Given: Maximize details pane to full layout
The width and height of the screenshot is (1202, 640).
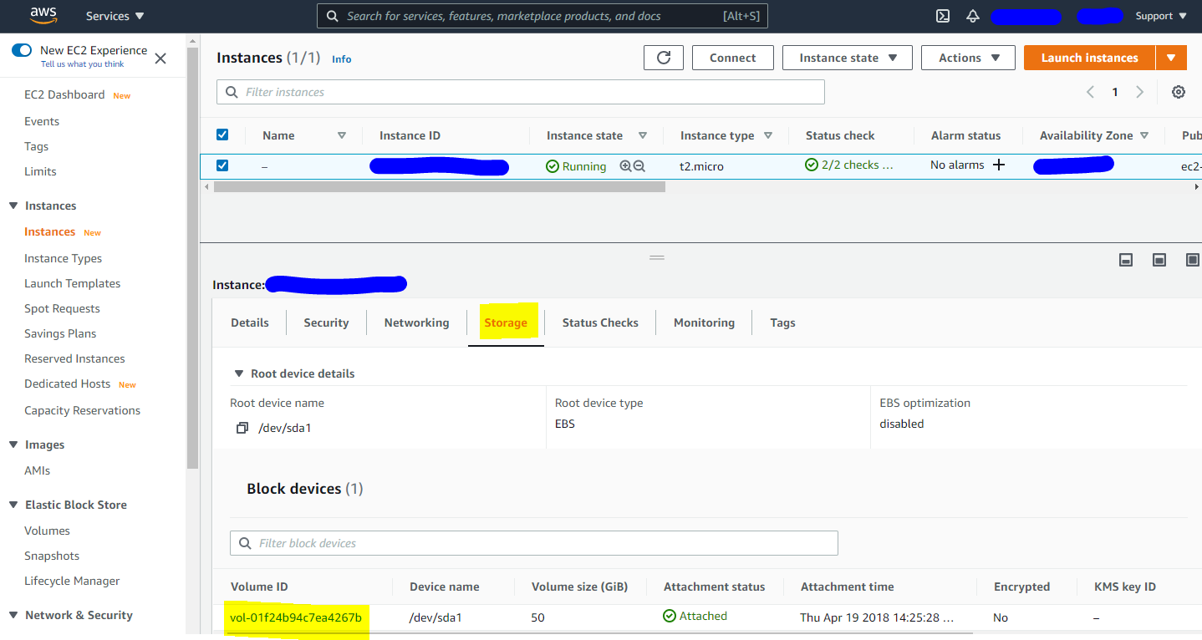Looking at the screenshot, I should [x=1193, y=260].
